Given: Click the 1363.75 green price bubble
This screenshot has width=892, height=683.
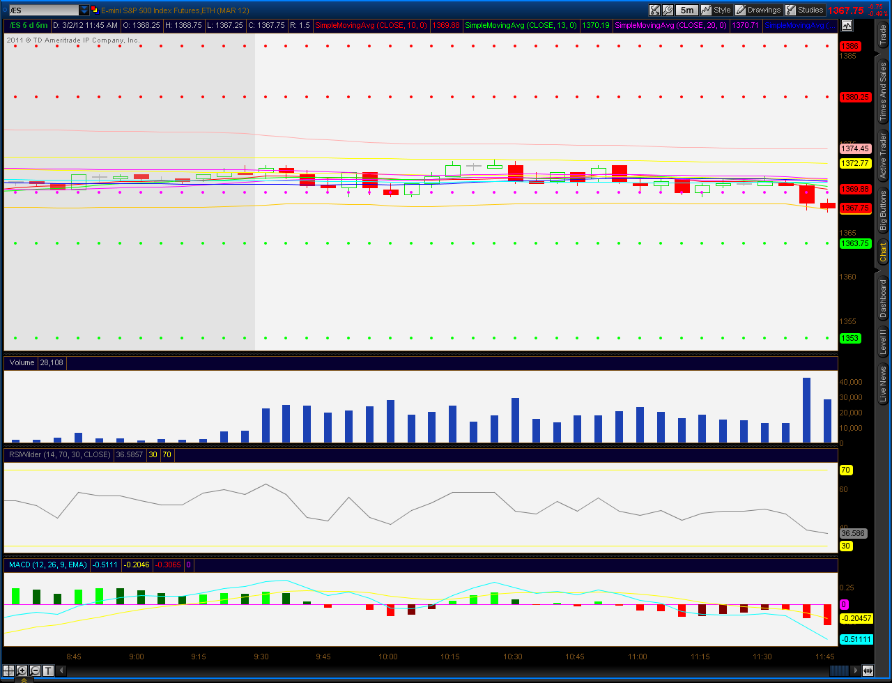Looking at the screenshot, I should click(x=855, y=244).
